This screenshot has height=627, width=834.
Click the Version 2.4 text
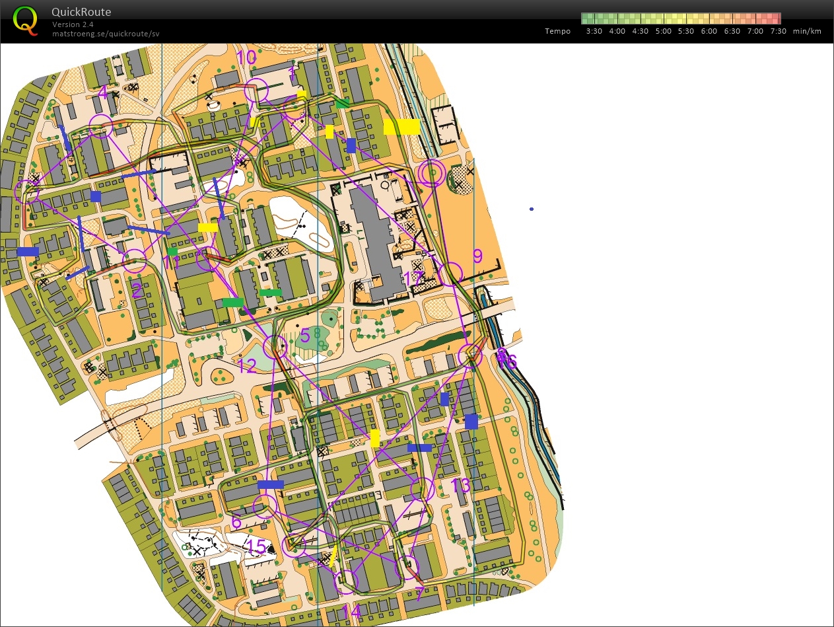(x=73, y=24)
